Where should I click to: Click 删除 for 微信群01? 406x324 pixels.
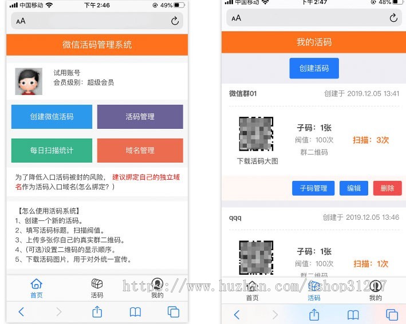pyautogui.click(x=387, y=188)
